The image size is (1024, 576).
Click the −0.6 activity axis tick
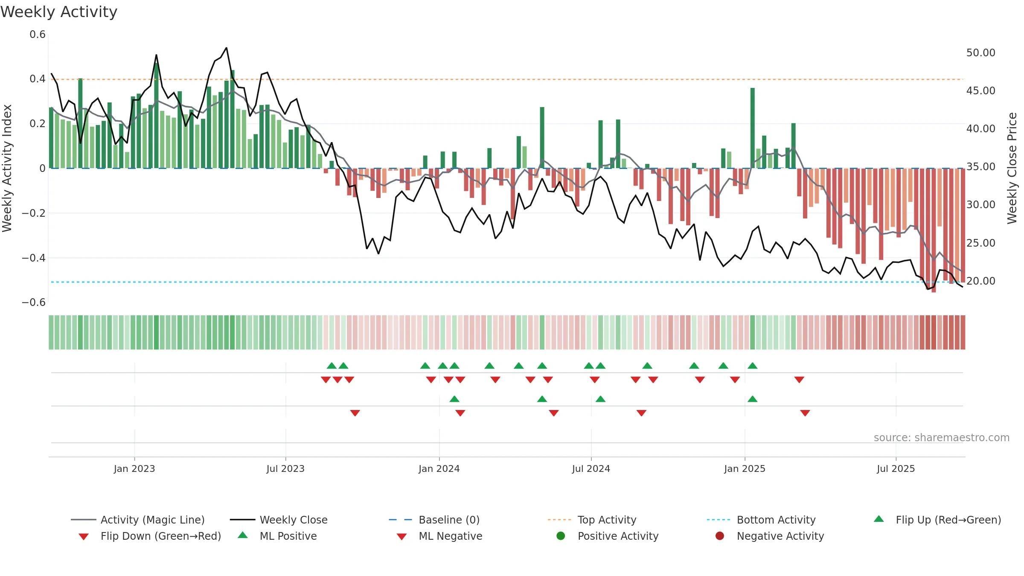[33, 302]
